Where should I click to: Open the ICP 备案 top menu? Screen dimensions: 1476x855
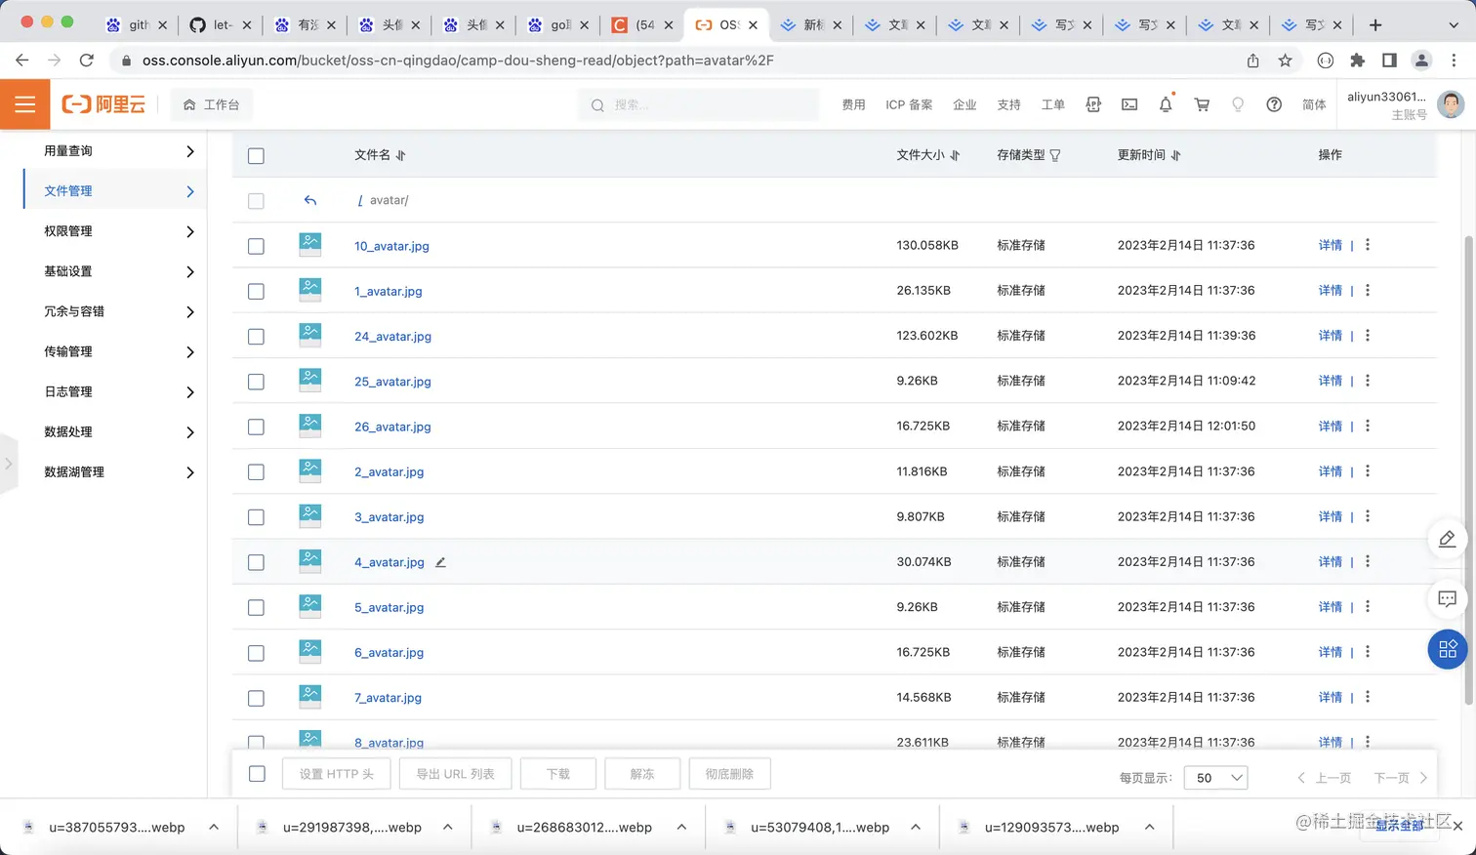909,104
